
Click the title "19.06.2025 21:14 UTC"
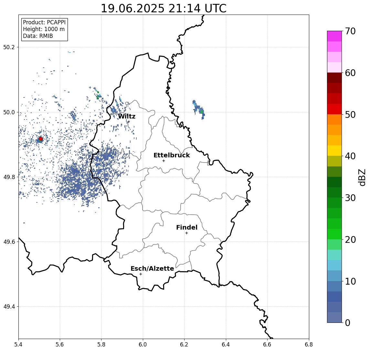pos(164,8)
